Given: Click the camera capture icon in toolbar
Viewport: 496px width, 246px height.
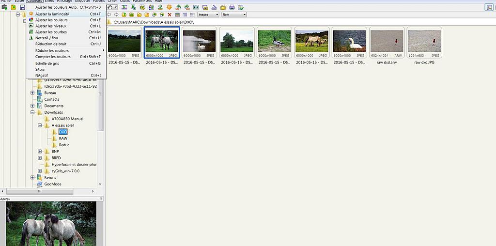Looking at the screenshot, I should click(x=4, y=7).
